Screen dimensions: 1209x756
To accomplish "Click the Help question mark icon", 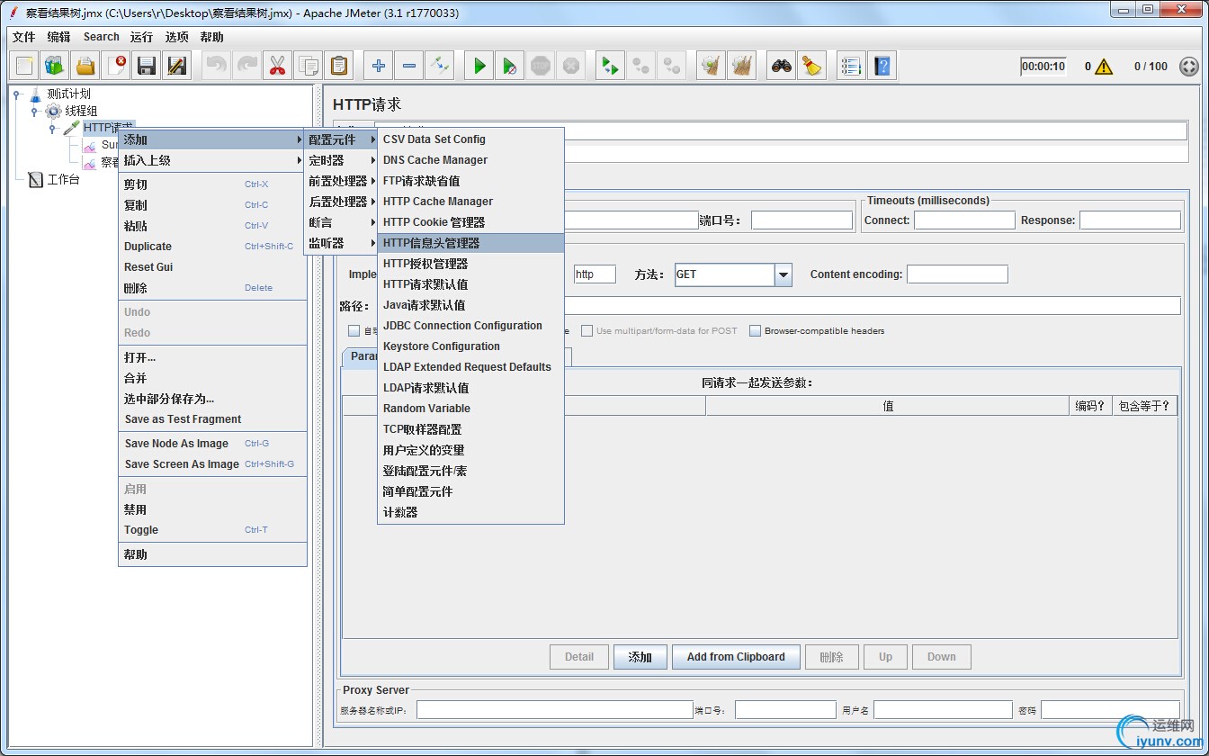I will point(882,66).
